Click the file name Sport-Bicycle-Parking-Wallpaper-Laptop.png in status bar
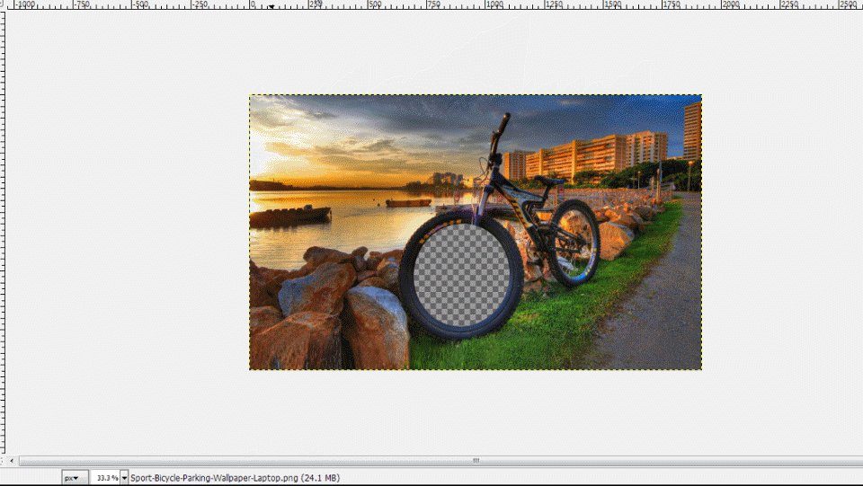The width and height of the screenshot is (863, 486). pos(214,478)
